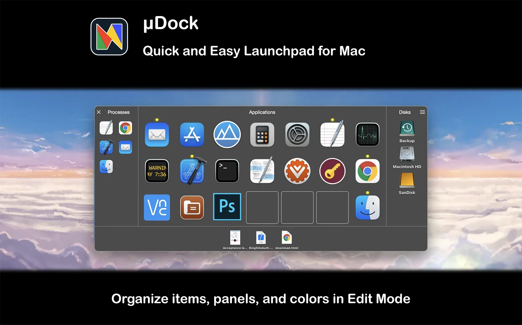The image size is (522, 325).
Task: Open the Mail app in Applications panel
Action: [x=157, y=135]
